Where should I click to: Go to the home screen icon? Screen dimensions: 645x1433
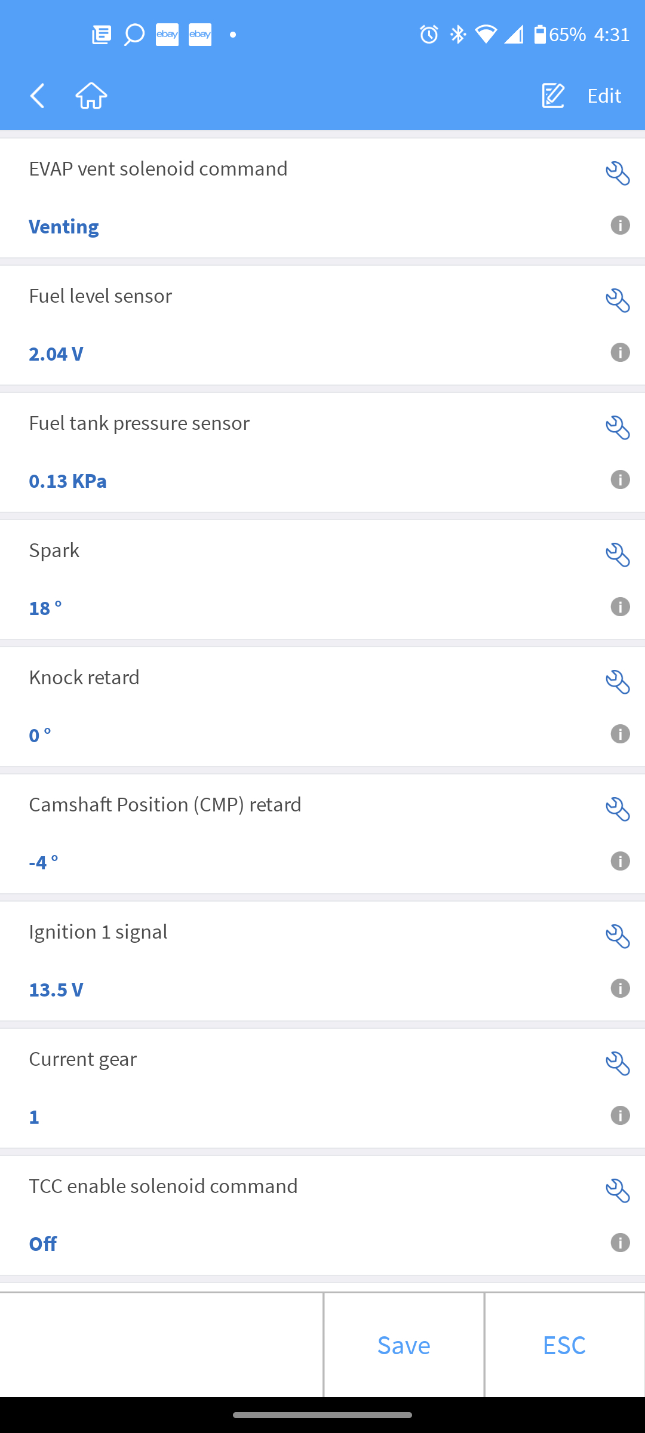[x=91, y=96]
